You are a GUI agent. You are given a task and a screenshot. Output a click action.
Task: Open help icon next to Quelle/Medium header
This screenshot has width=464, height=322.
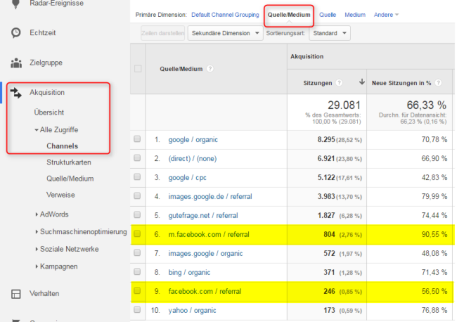pyautogui.click(x=210, y=69)
